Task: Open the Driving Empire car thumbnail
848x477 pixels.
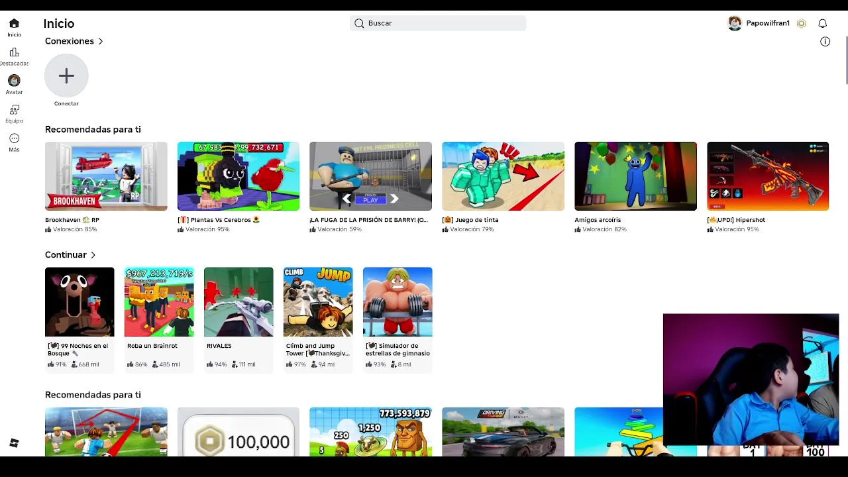Action: 503,431
